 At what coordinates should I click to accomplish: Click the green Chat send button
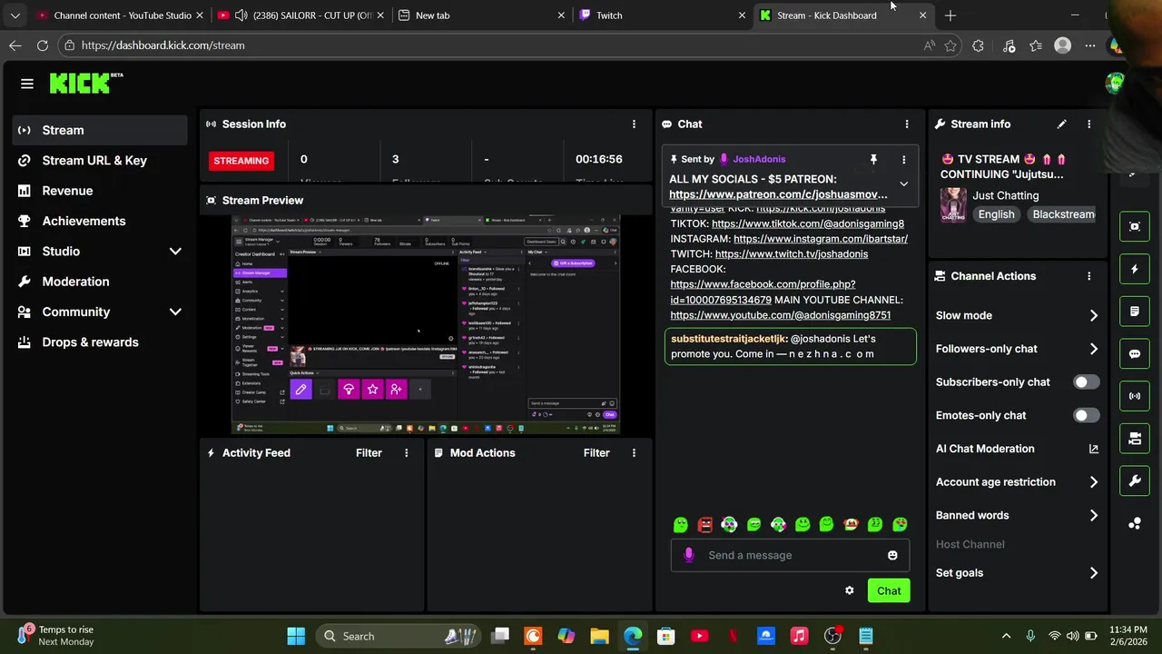[x=889, y=590]
